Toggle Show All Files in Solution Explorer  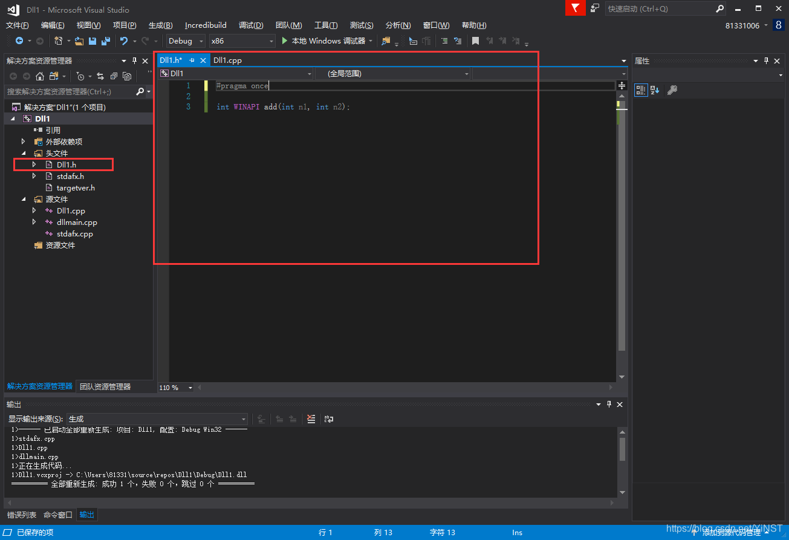(x=127, y=76)
